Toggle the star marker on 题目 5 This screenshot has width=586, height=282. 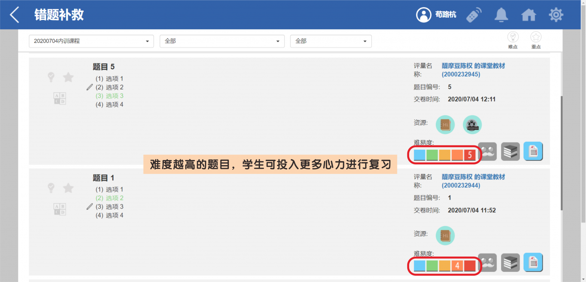click(x=68, y=77)
